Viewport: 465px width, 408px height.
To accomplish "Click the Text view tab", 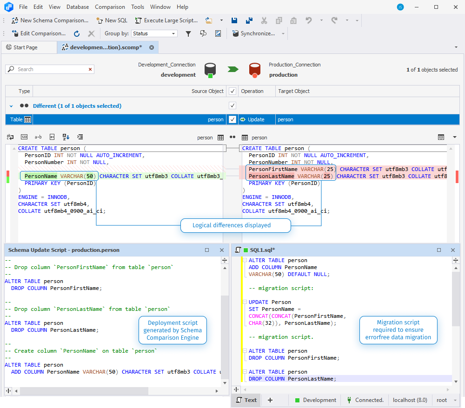I will 246,400.
